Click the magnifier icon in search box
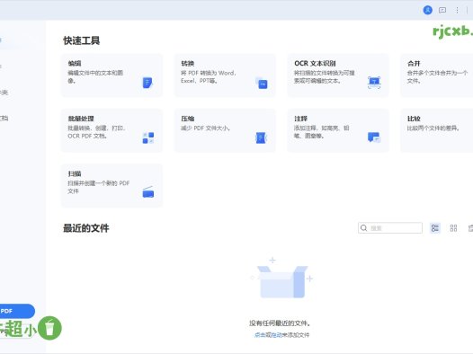Screen dimensions: 473x354 [x=364, y=228]
